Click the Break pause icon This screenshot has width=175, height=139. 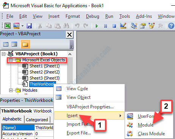tap(106, 26)
